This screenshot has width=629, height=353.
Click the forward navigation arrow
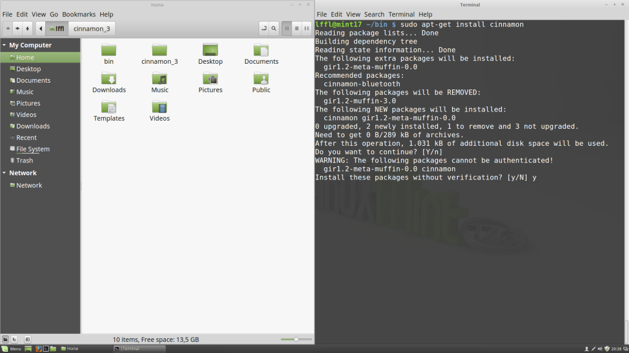pos(18,28)
